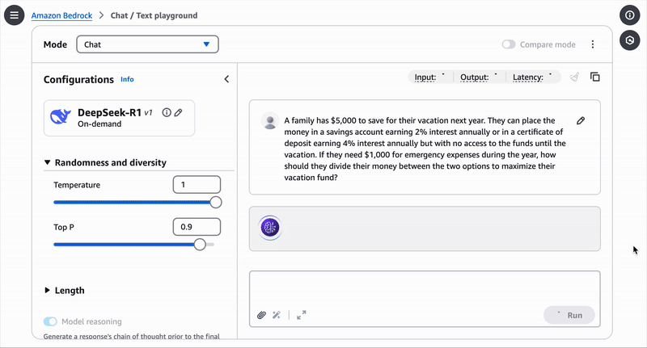
Task: Click the clear chat broom icon
Action: coord(575,77)
